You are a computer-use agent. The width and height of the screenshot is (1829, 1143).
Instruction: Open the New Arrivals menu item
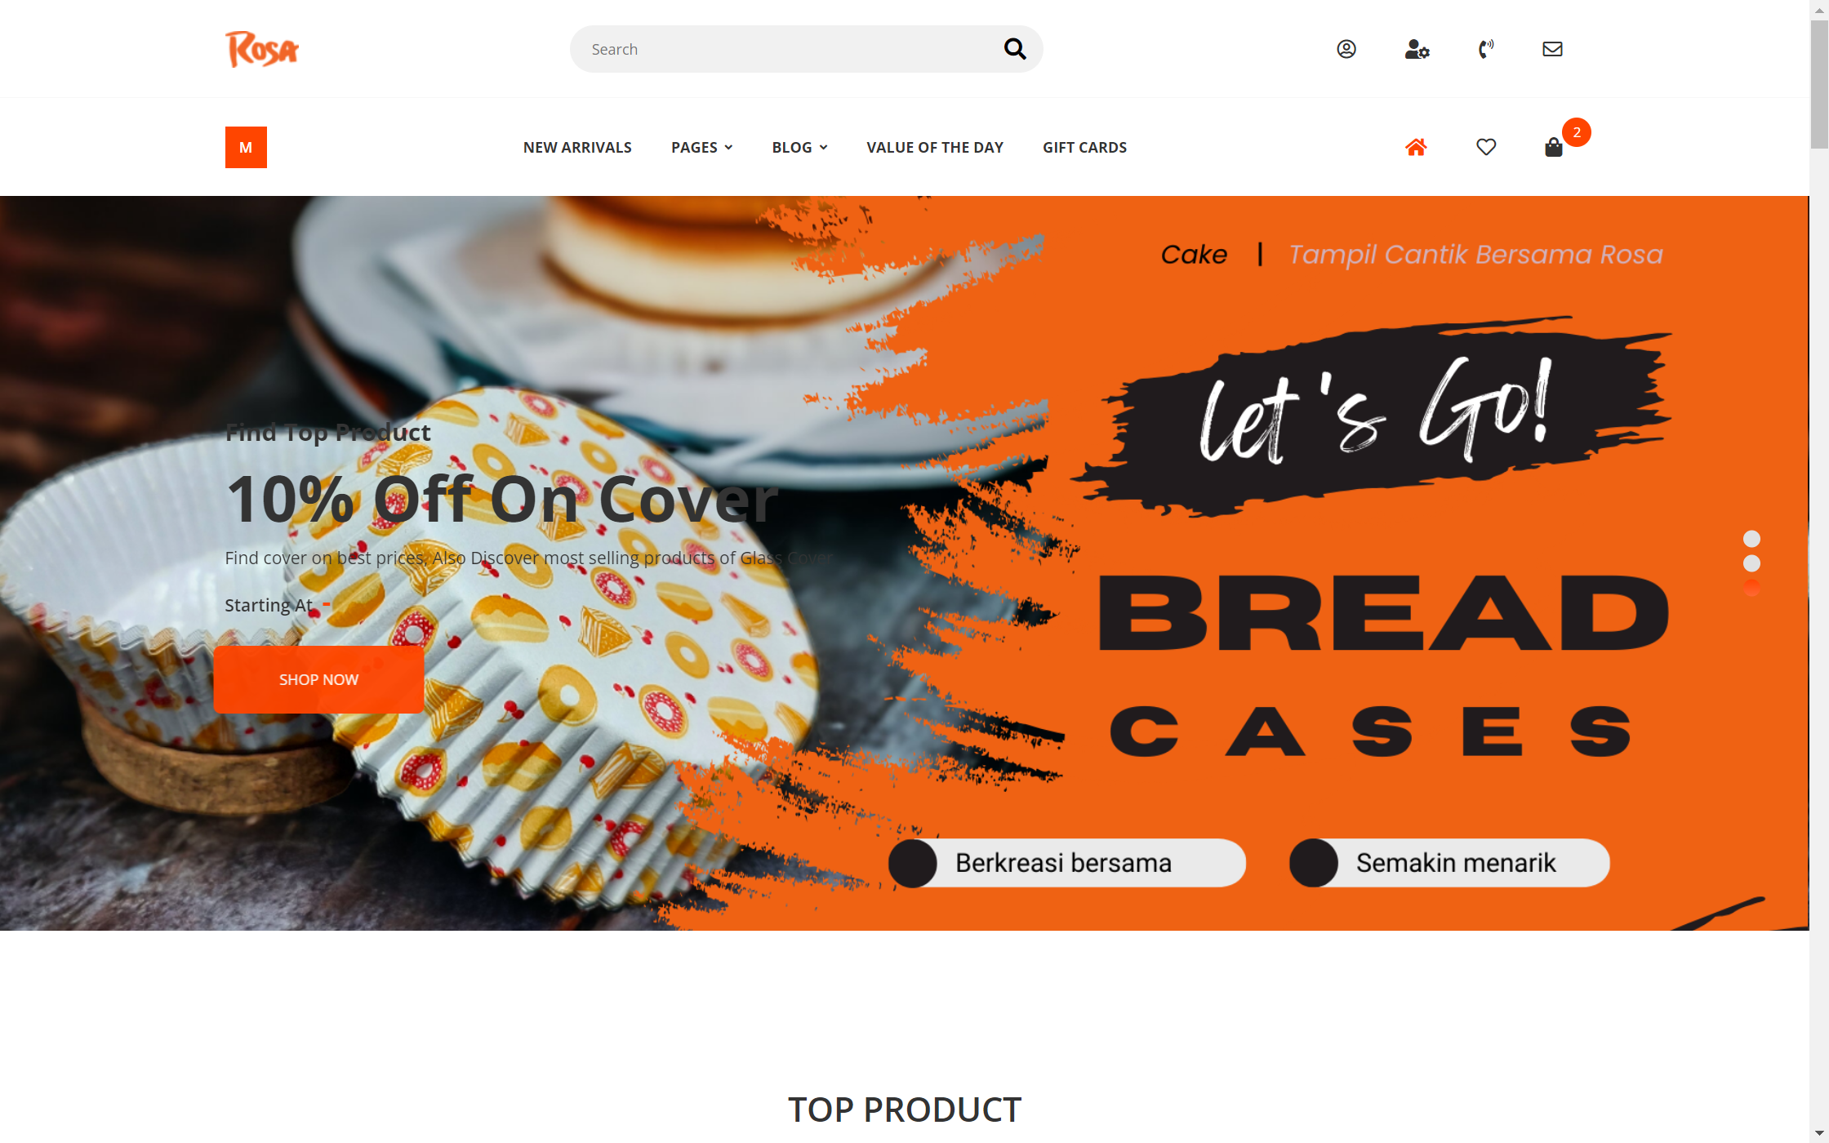[577, 147]
